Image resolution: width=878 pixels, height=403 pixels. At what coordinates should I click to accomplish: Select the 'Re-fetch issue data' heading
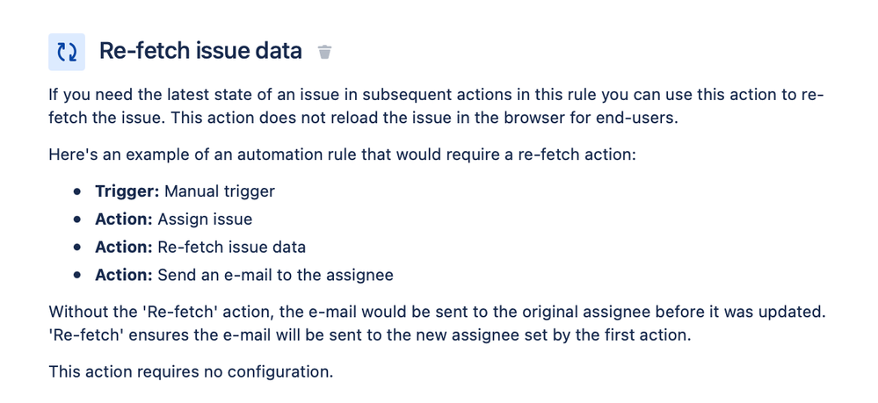pyautogui.click(x=200, y=51)
